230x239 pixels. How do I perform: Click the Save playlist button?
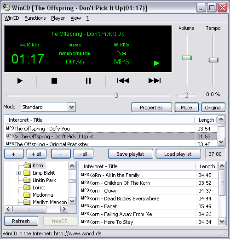click(x=131, y=154)
